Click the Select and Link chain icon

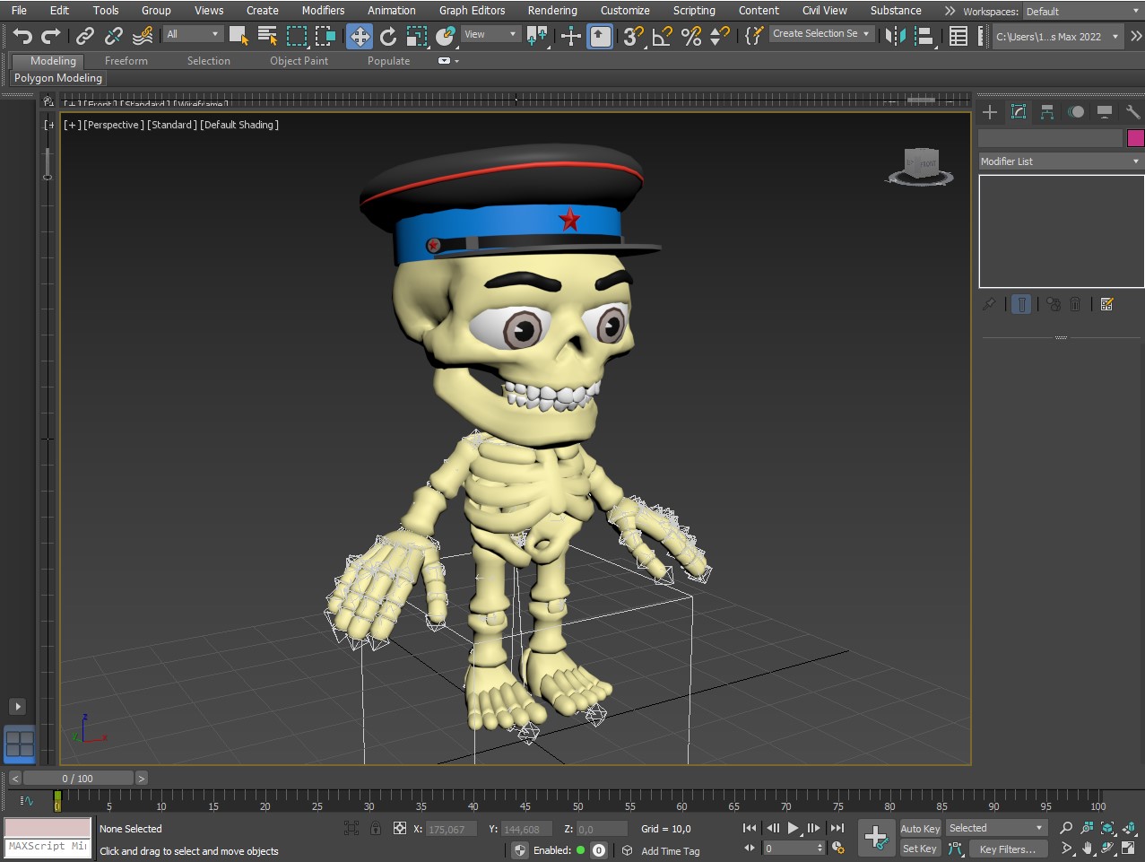click(x=85, y=36)
